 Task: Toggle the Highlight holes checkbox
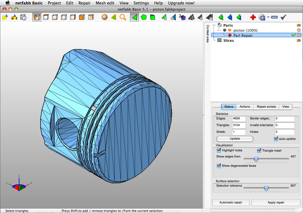coord(219,150)
